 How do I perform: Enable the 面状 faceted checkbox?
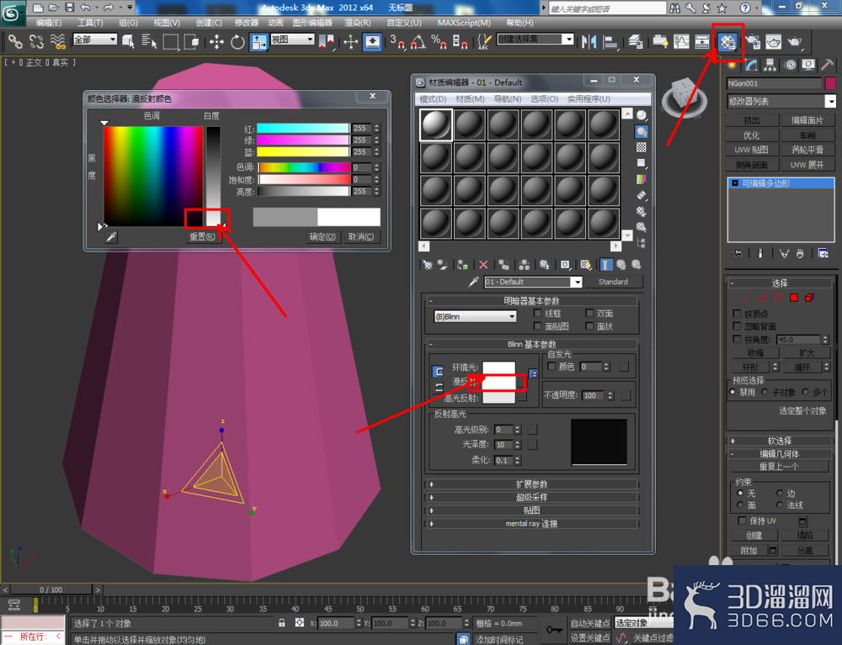point(589,326)
